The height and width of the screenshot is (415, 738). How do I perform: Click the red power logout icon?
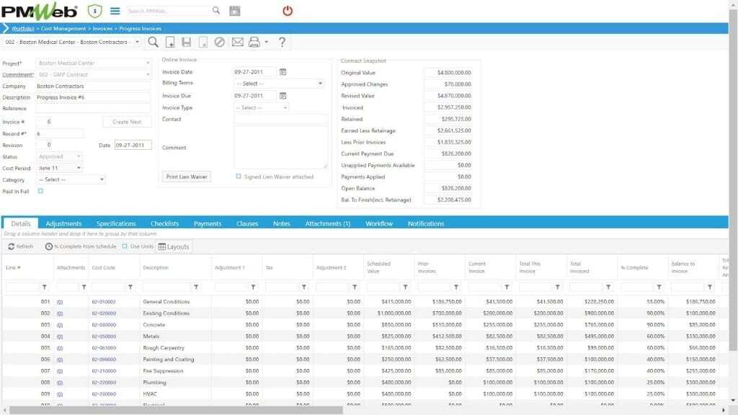point(288,11)
